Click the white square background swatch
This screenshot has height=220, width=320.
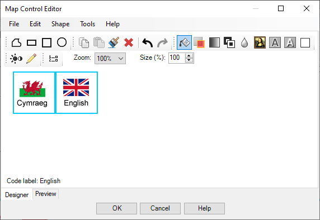coord(305,42)
